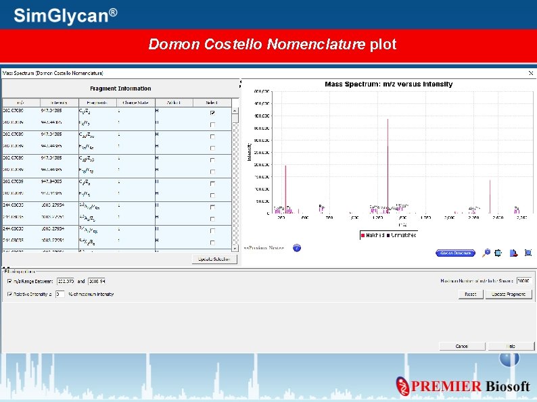Click the Update Selection button
Viewport: 537px width, 402px height.
(214, 259)
